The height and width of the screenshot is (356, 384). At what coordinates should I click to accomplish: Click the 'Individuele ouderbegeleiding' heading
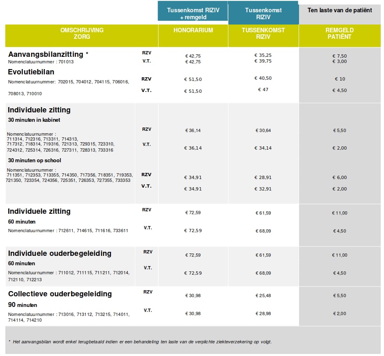click(x=60, y=253)
